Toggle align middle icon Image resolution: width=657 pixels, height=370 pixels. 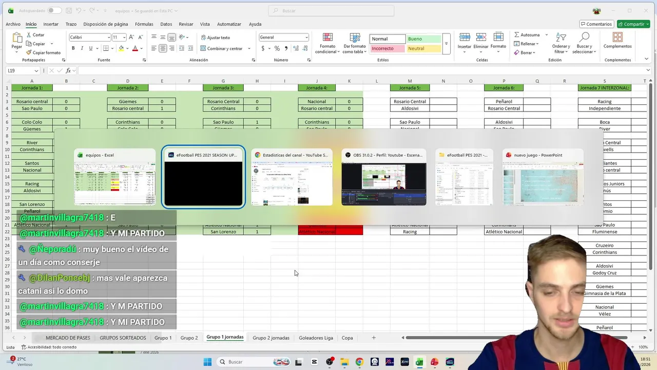click(x=163, y=37)
